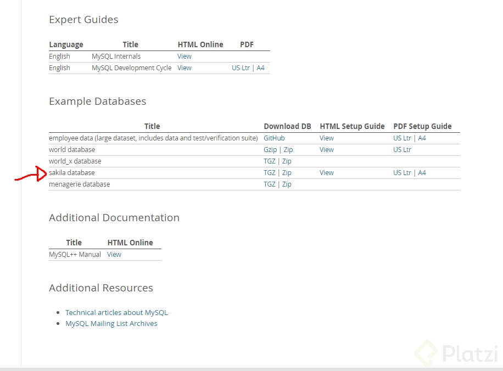Click the Download DB column header

coord(287,126)
